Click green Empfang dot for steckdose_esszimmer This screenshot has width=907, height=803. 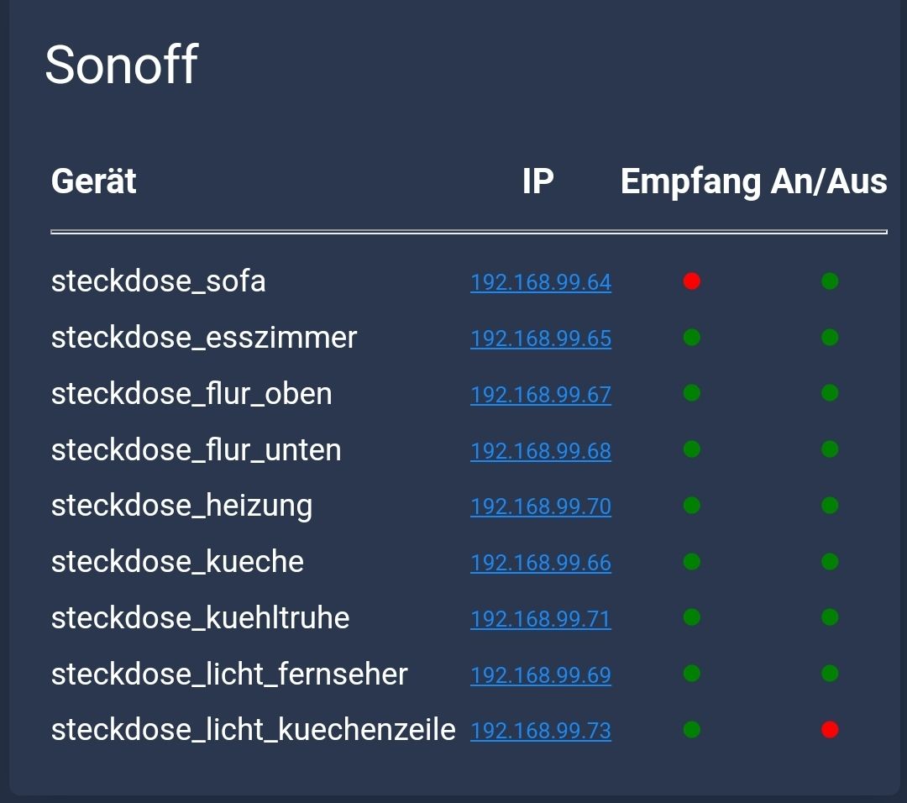(x=692, y=338)
